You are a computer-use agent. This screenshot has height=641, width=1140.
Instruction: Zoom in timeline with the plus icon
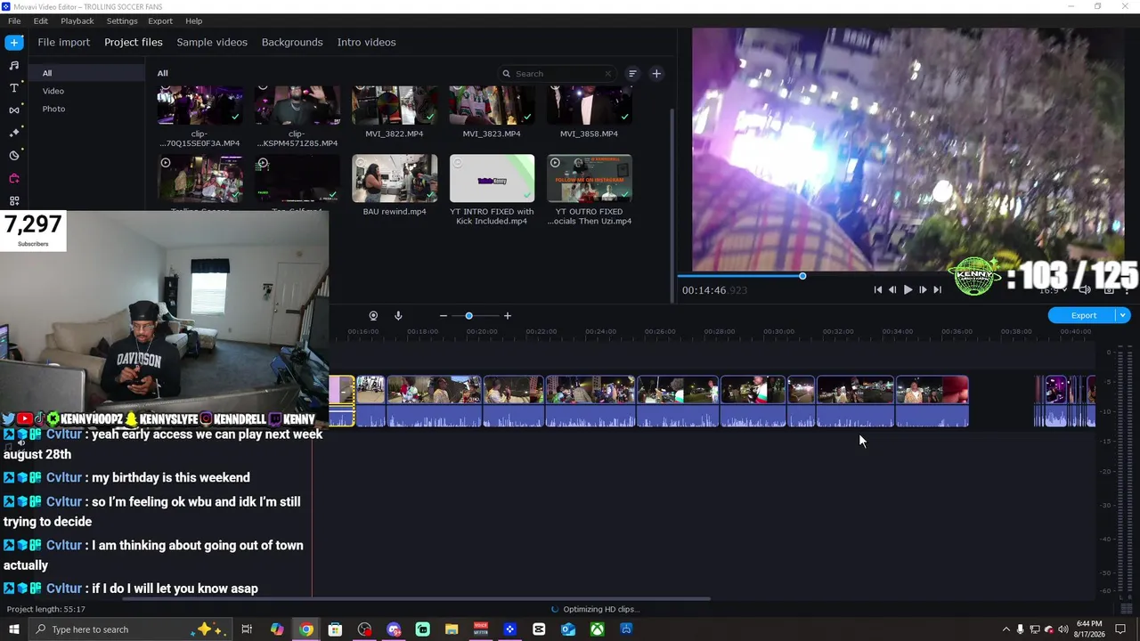tap(508, 316)
